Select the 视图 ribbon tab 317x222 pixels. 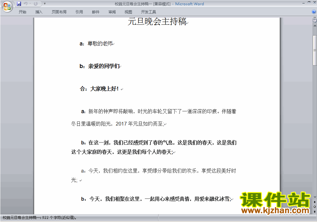(x=128, y=12)
